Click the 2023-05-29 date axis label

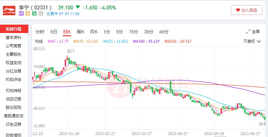pyautogui.click(x=214, y=134)
